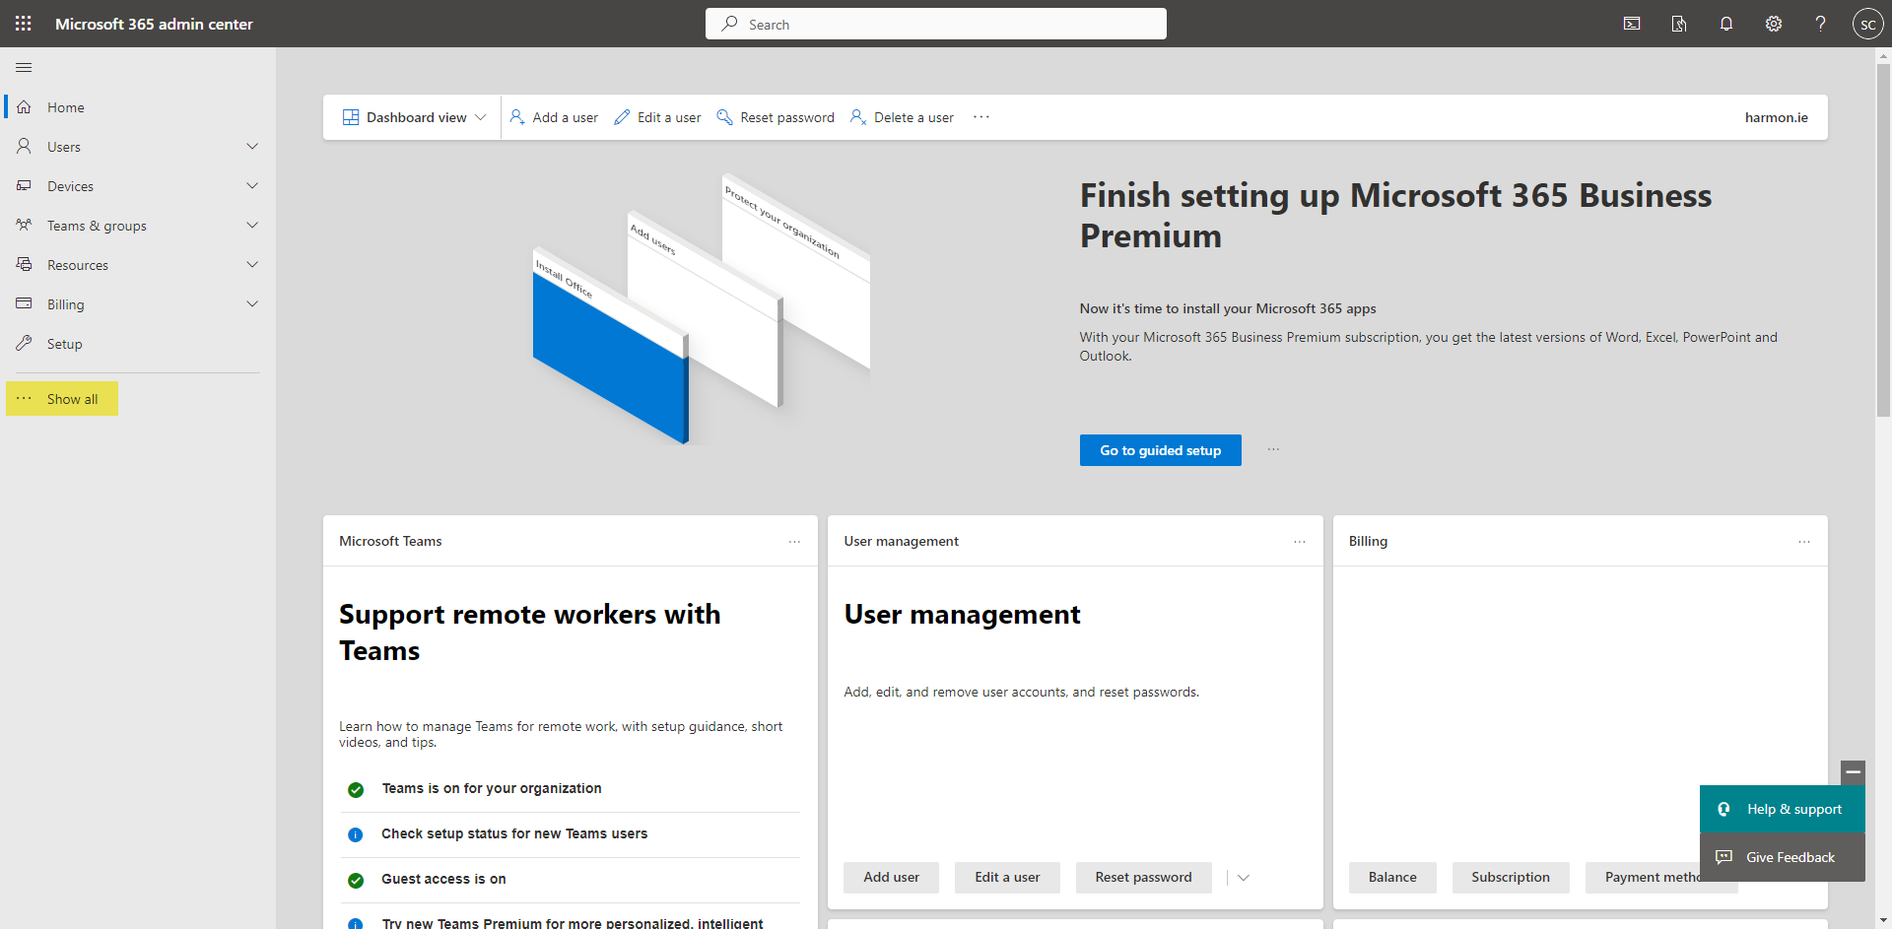Minimize the Help & support panel

1853,772
